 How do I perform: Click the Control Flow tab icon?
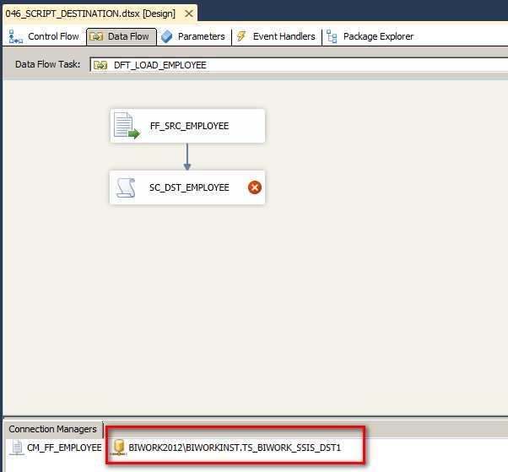click(x=15, y=36)
